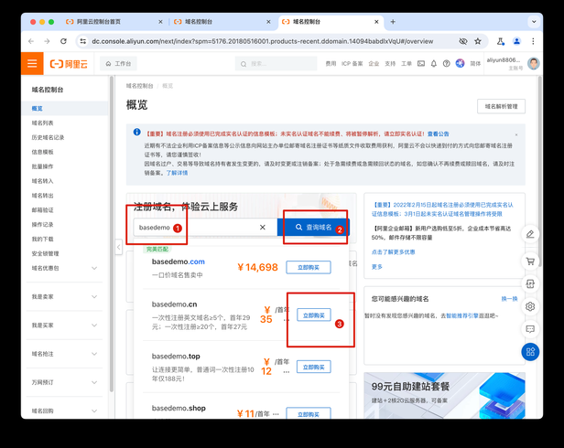Screen dimensions: 564x448
Task: Click 域名解析管理 button
Action: [501, 106]
